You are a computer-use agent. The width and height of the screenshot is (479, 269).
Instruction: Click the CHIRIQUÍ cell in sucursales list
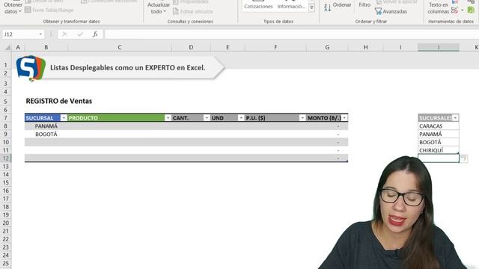439,150
